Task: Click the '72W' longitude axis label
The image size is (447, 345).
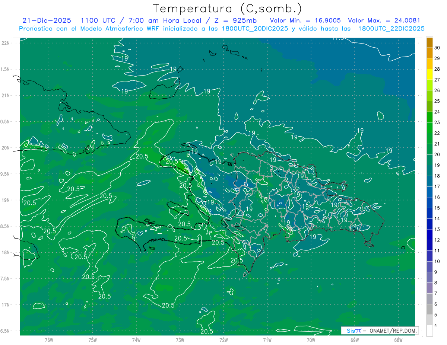Action: pos(223,340)
